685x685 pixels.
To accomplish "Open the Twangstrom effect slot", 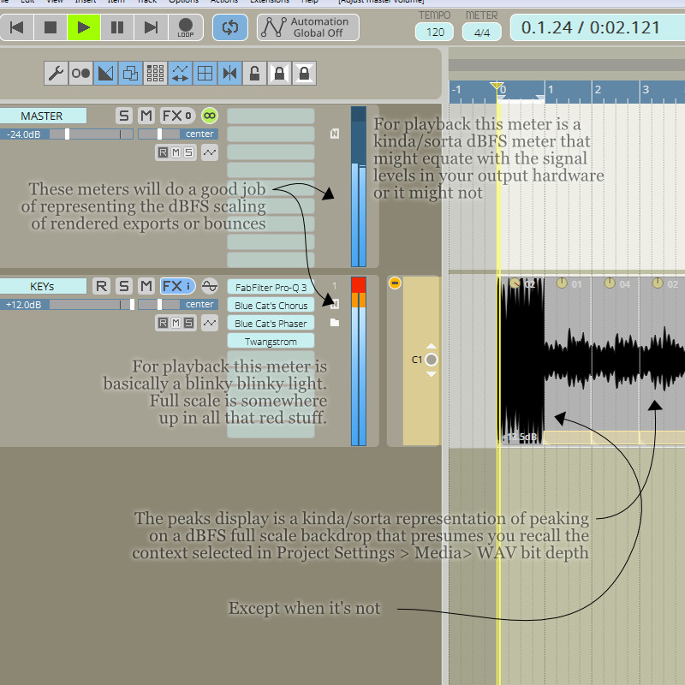I will pyautogui.click(x=270, y=341).
